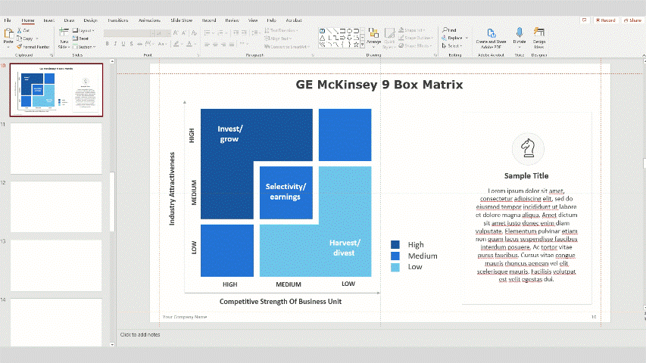Justify the paragraph text

(232, 45)
